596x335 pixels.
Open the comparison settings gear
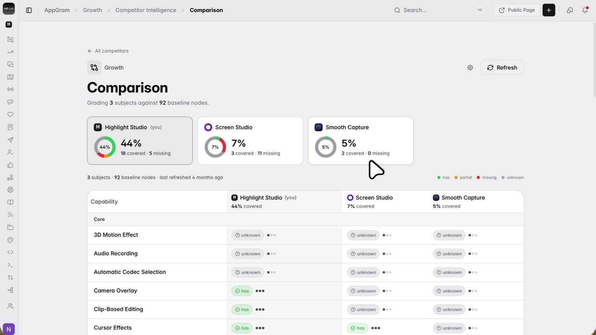[470, 68]
